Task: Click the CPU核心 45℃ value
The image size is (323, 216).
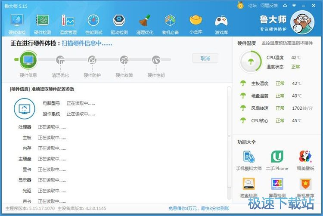Action: 297,120
